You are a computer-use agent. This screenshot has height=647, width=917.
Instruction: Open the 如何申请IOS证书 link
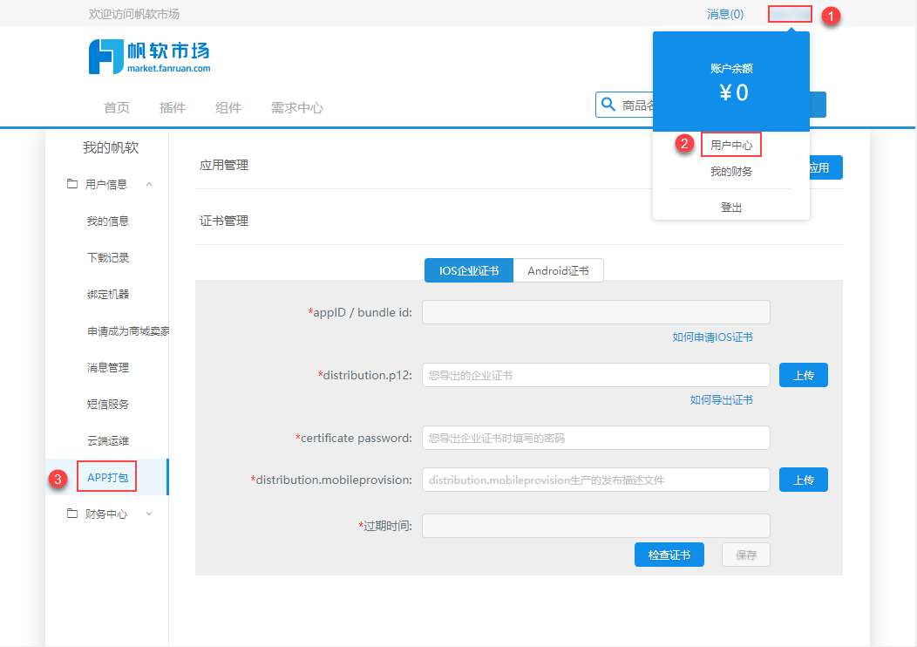point(712,337)
